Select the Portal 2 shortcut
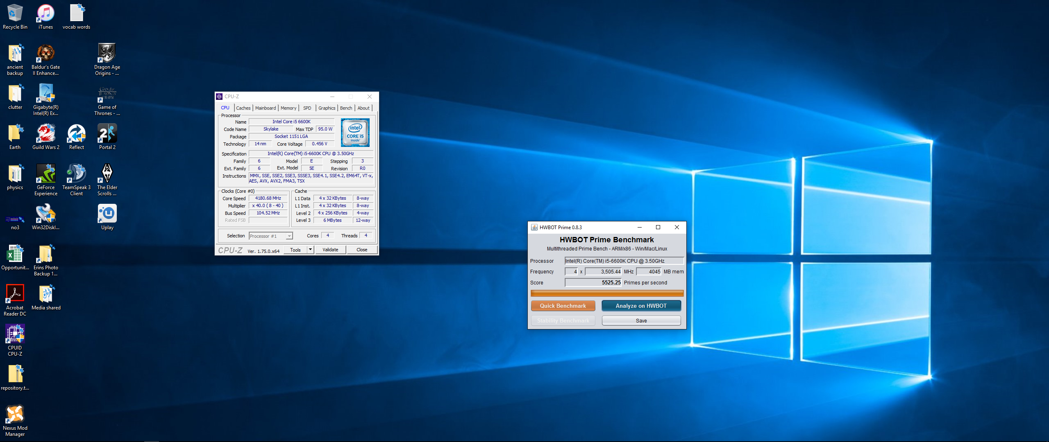Viewport: 1049px width, 442px height. [107, 137]
